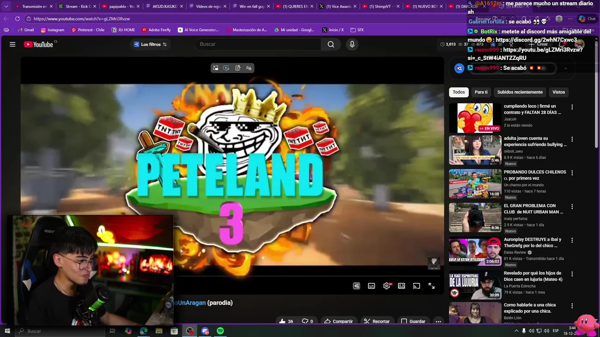600x337 pixels.
Task: Go to the YouTube home logo
Action: 38,44
